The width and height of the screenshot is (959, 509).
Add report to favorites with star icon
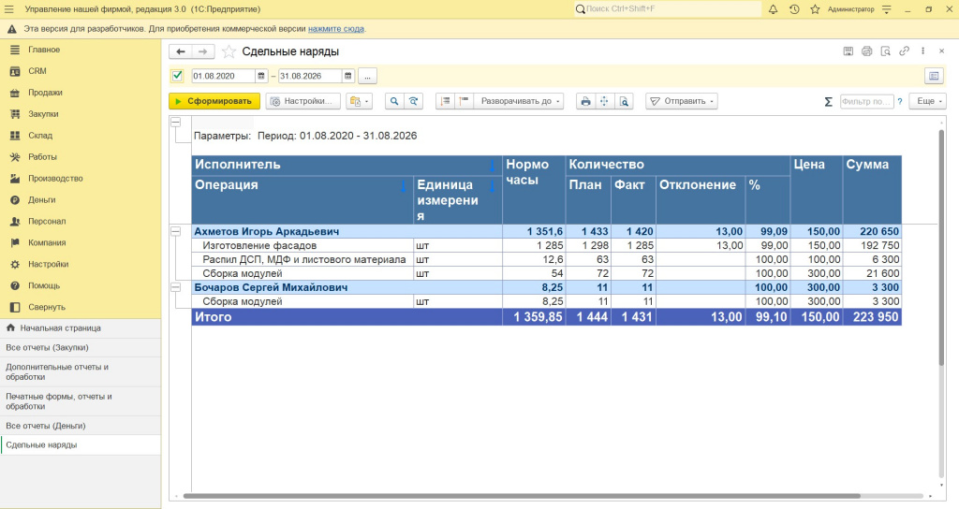pos(229,52)
